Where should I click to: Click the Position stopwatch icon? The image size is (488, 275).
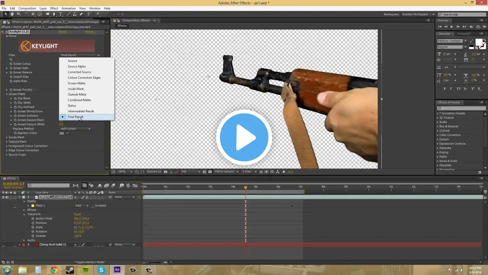(x=33, y=223)
